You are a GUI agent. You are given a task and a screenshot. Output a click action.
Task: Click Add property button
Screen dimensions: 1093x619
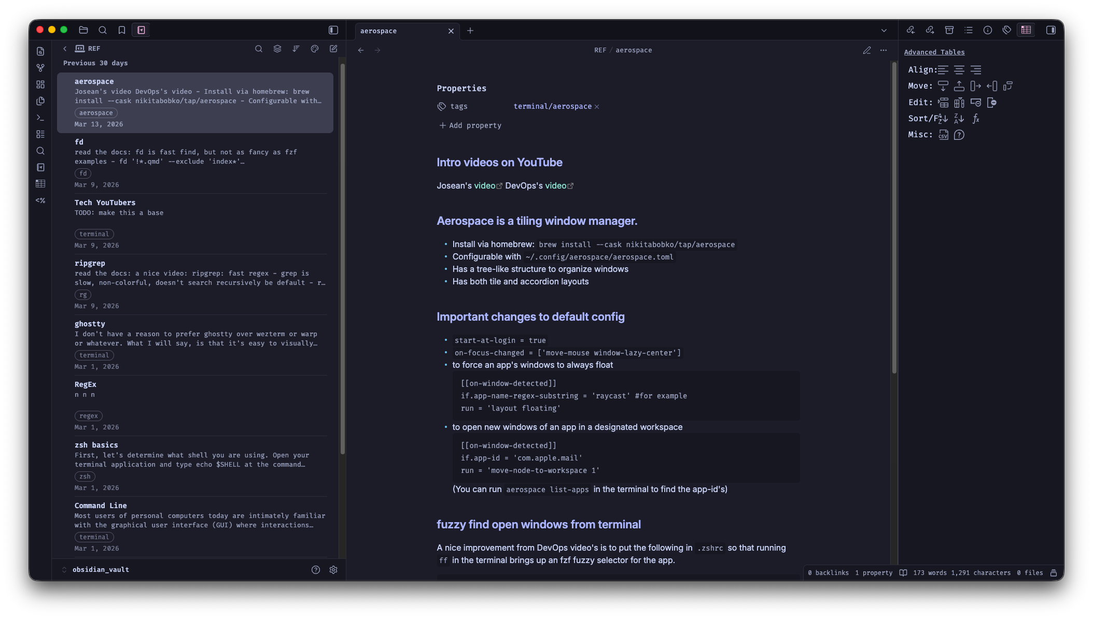[470, 125]
